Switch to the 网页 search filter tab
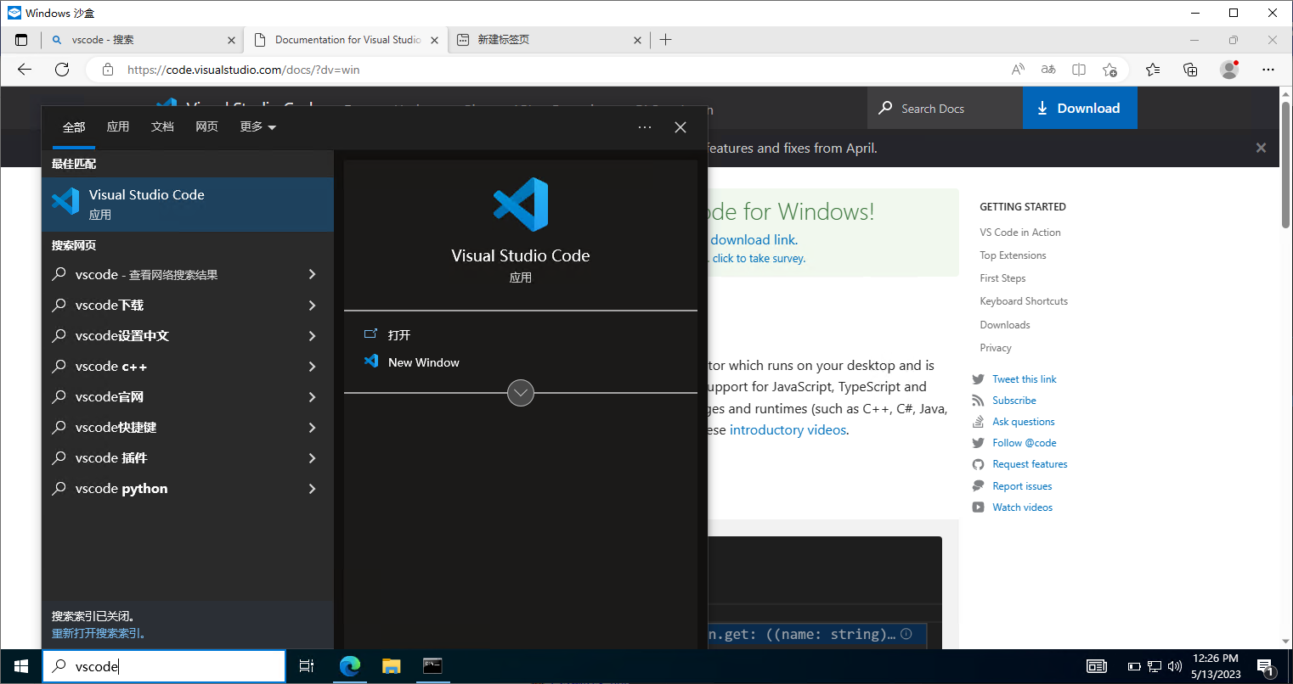 point(206,126)
